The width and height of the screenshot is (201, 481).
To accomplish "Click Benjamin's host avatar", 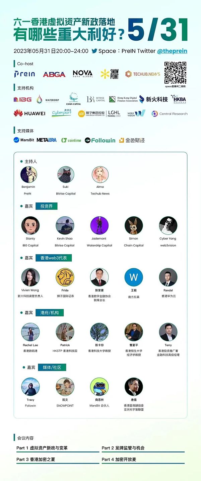I will click(29, 175).
